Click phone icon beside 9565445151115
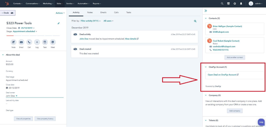Screen dimensions: 266x127 pyautogui.click(x=211, y=50)
